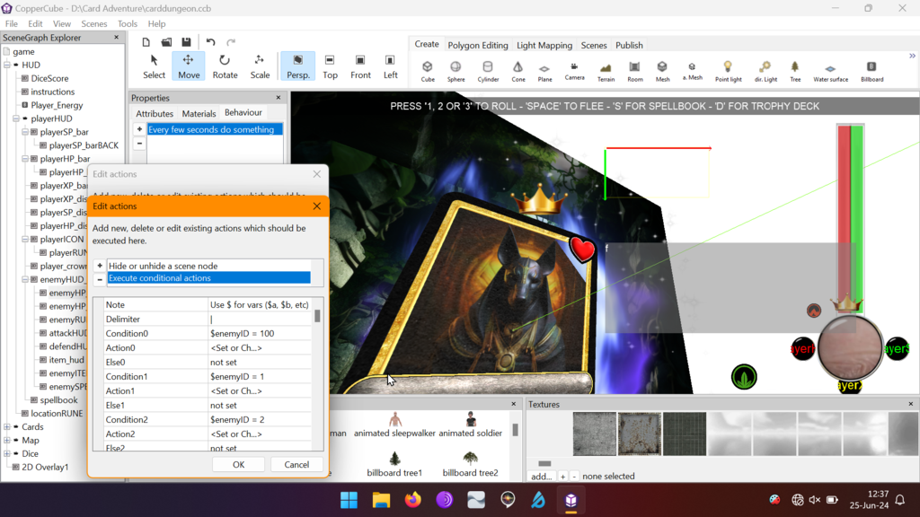Open the Tools menu
The image size is (920, 517).
(x=128, y=24)
